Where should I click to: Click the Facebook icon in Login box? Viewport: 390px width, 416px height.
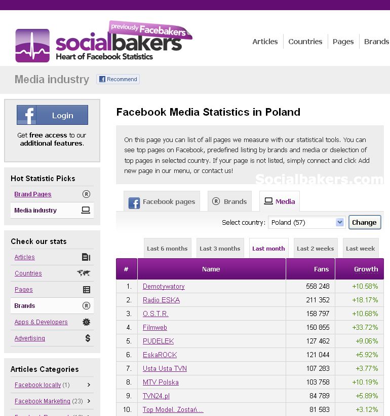tap(27, 115)
